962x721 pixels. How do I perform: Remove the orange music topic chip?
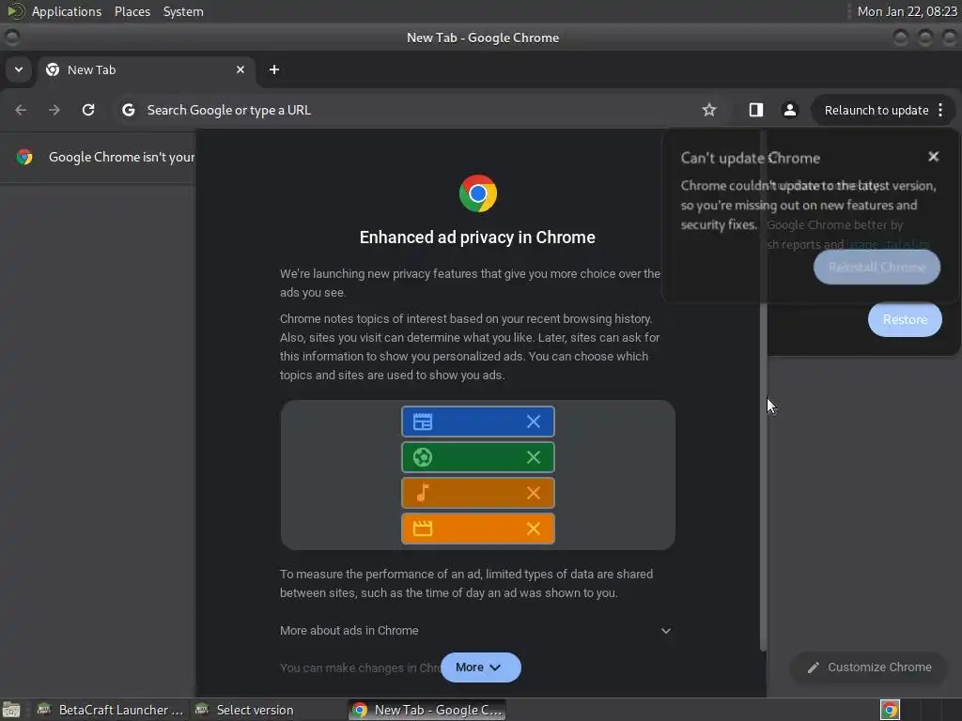(534, 493)
